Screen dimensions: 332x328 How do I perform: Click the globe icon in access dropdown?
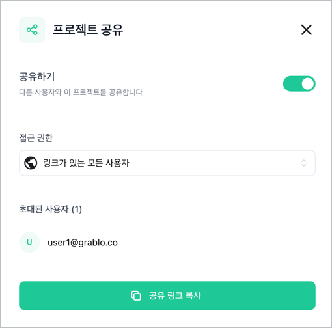tap(31, 163)
